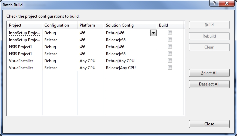Click Release|x86 cell in NSIS Project1 row
The image size is (237, 136).
tap(130, 54)
